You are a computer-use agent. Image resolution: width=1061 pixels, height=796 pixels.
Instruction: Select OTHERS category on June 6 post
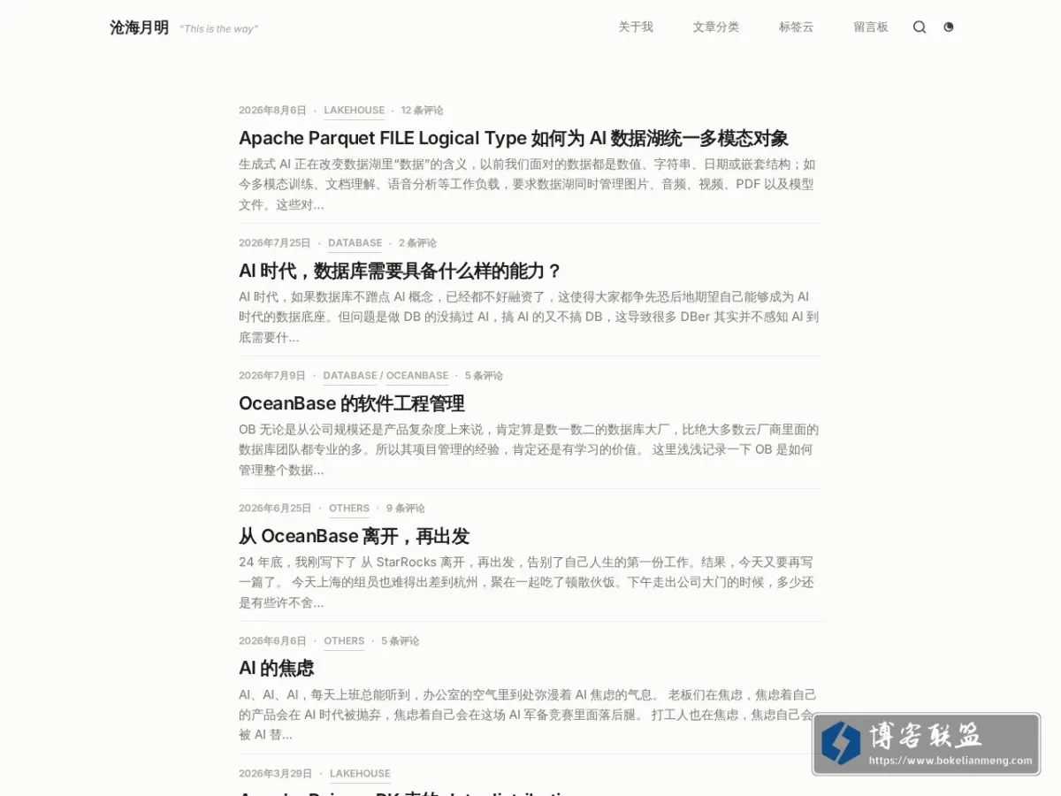coord(344,641)
